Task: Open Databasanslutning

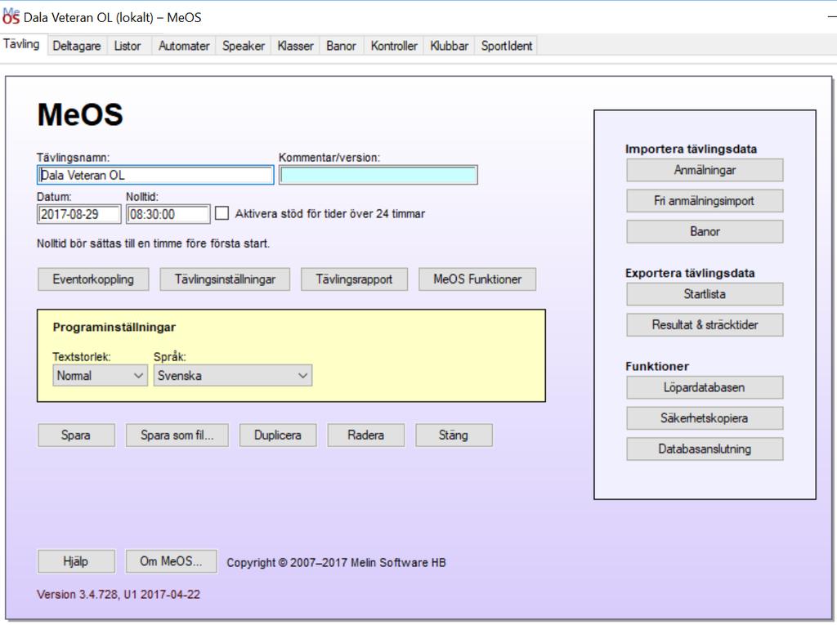Action: [705, 449]
